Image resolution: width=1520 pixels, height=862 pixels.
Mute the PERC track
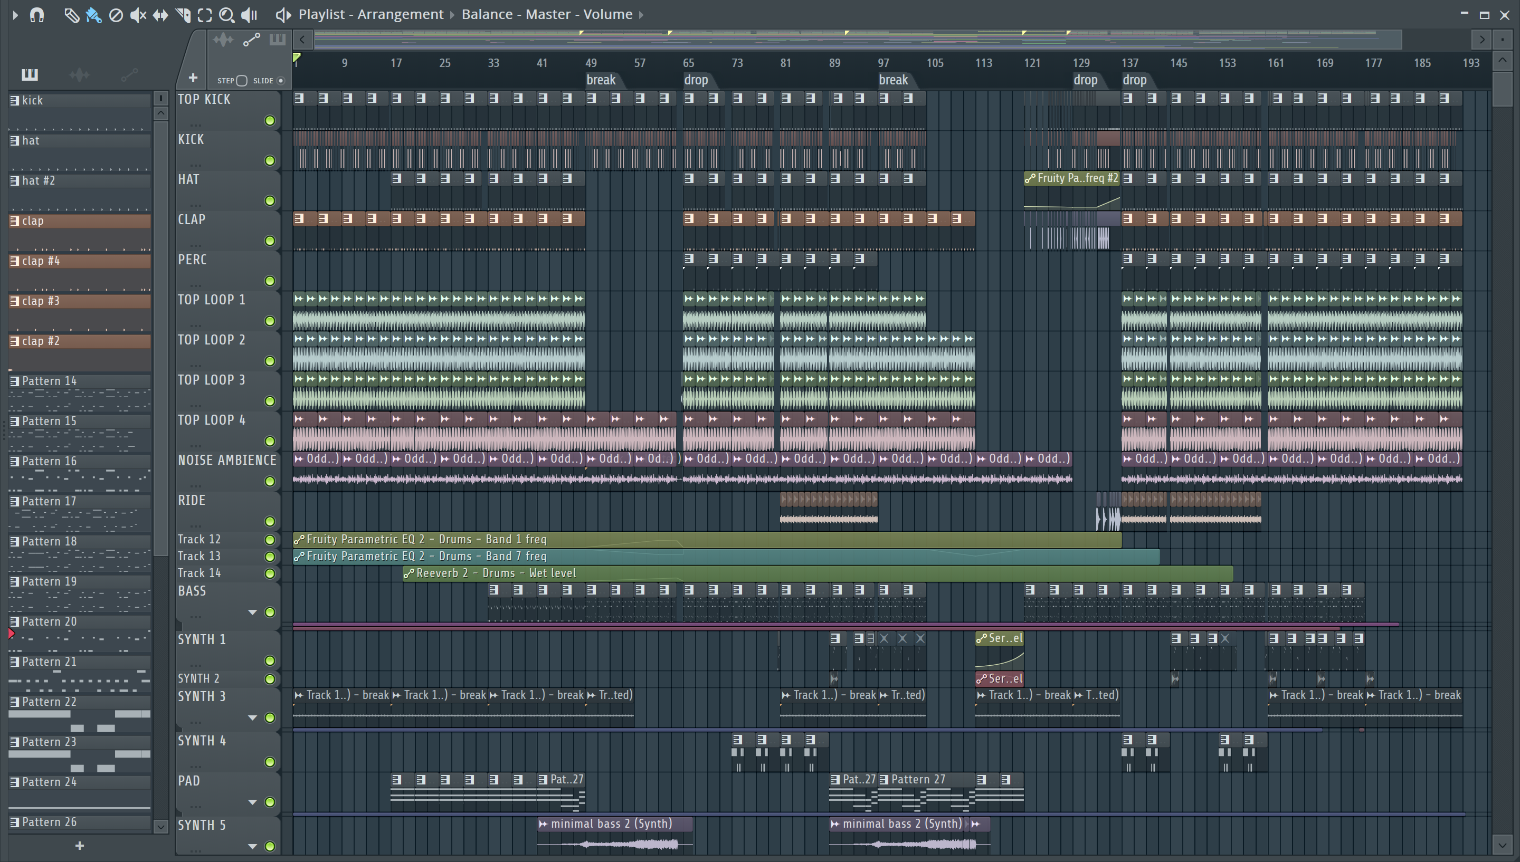(x=270, y=281)
